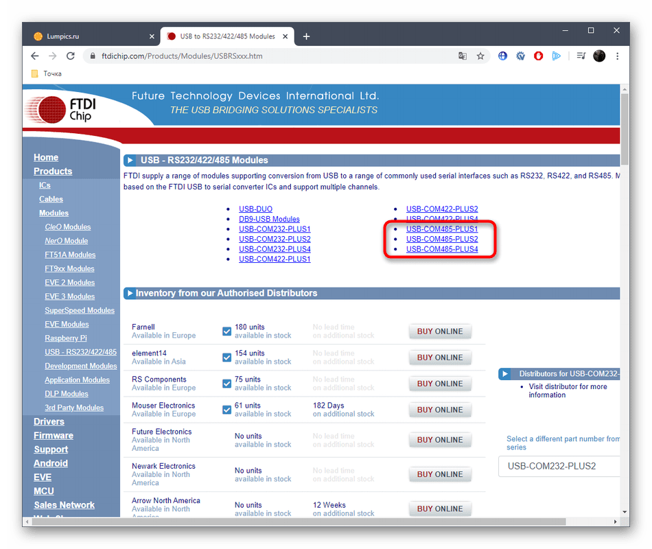
Task: Click the user profile avatar
Action: point(599,56)
